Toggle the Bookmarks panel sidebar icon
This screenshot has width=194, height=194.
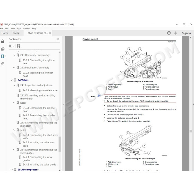coord(2,56)
